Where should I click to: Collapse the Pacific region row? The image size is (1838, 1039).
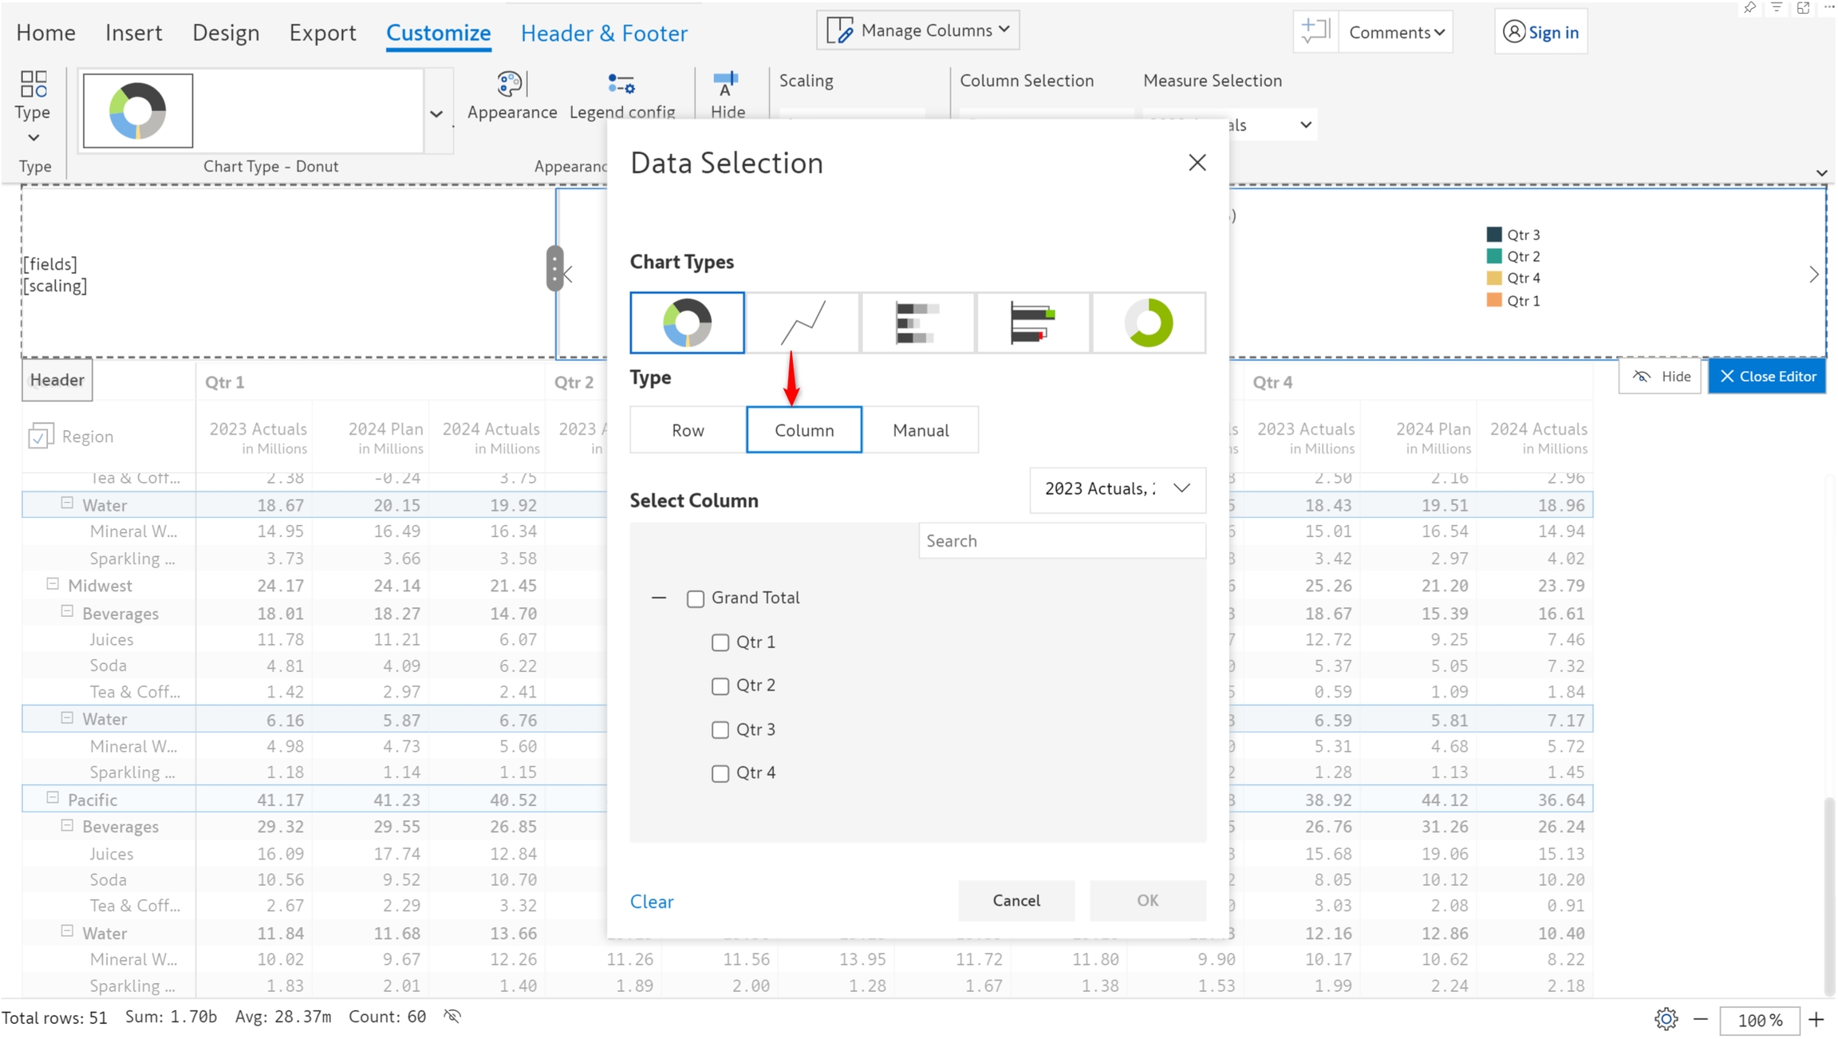53,798
